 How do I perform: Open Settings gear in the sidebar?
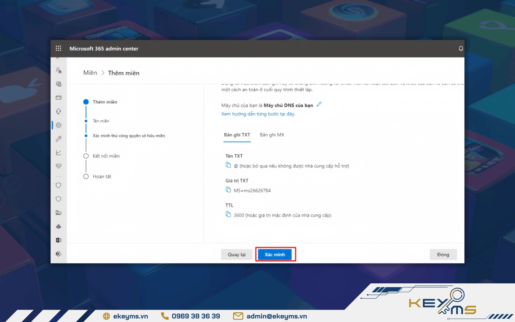[x=59, y=125]
